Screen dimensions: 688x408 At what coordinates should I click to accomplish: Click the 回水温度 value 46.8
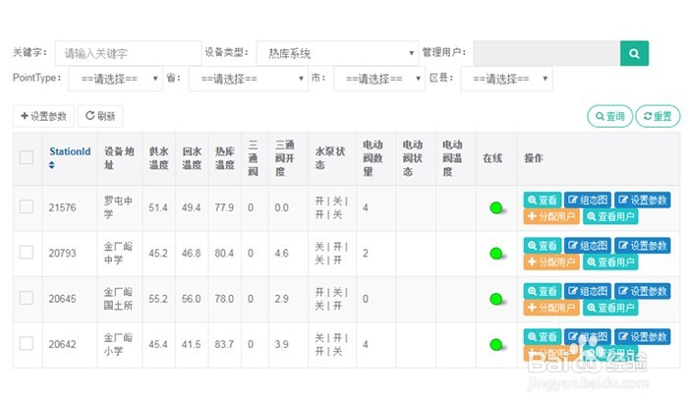click(x=192, y=253)
